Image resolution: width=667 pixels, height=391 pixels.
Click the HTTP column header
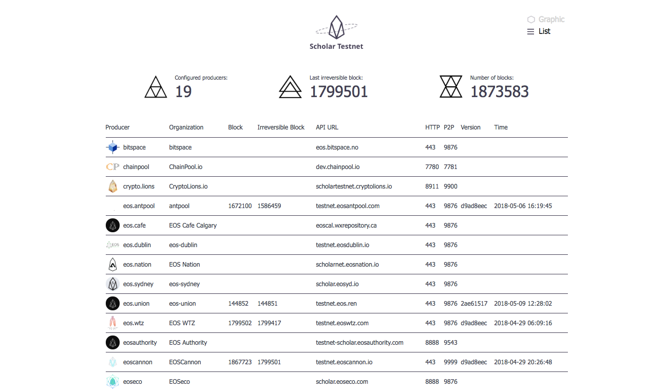coord(433,127)
